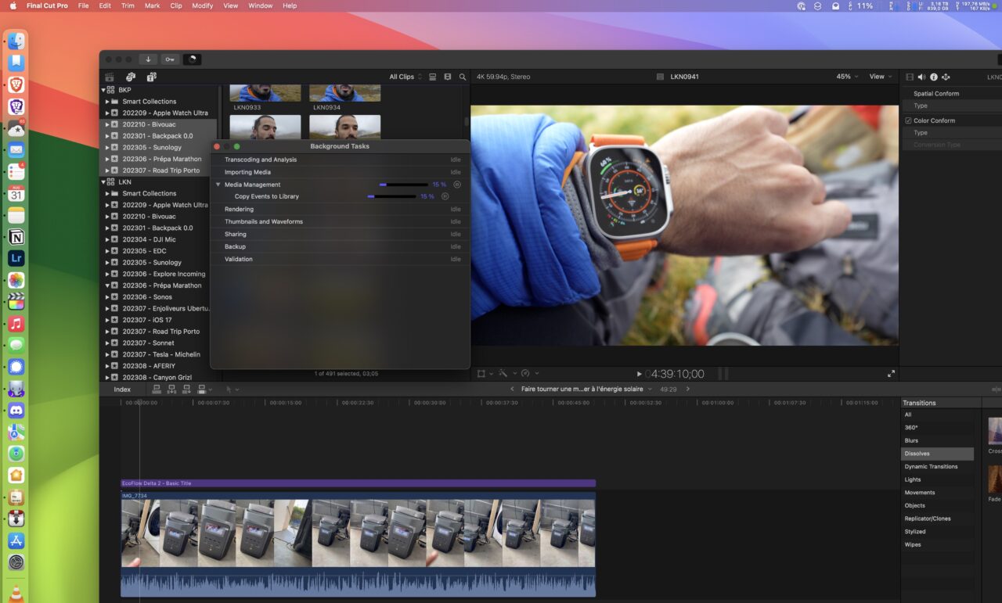Open the Info inspector icon
The image size is (1002, 603).
pos(934,77)
